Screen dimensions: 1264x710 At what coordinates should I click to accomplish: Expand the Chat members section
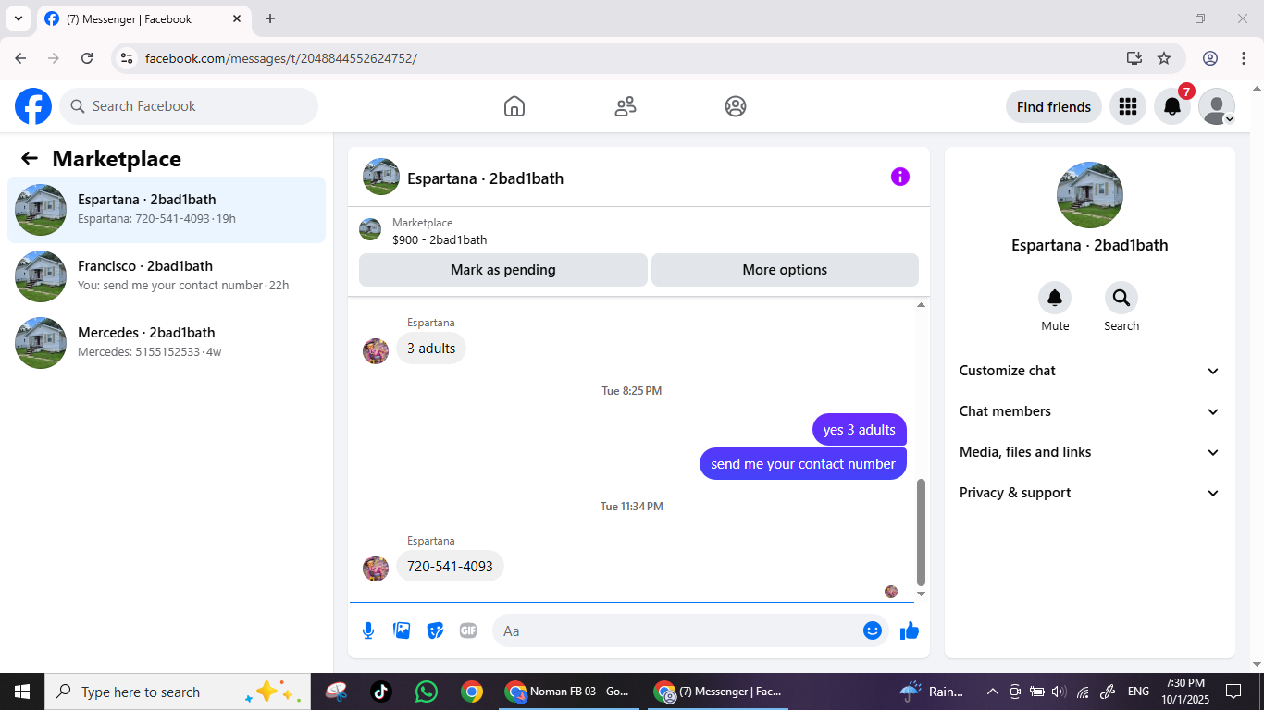click(x=1090, y=411)
